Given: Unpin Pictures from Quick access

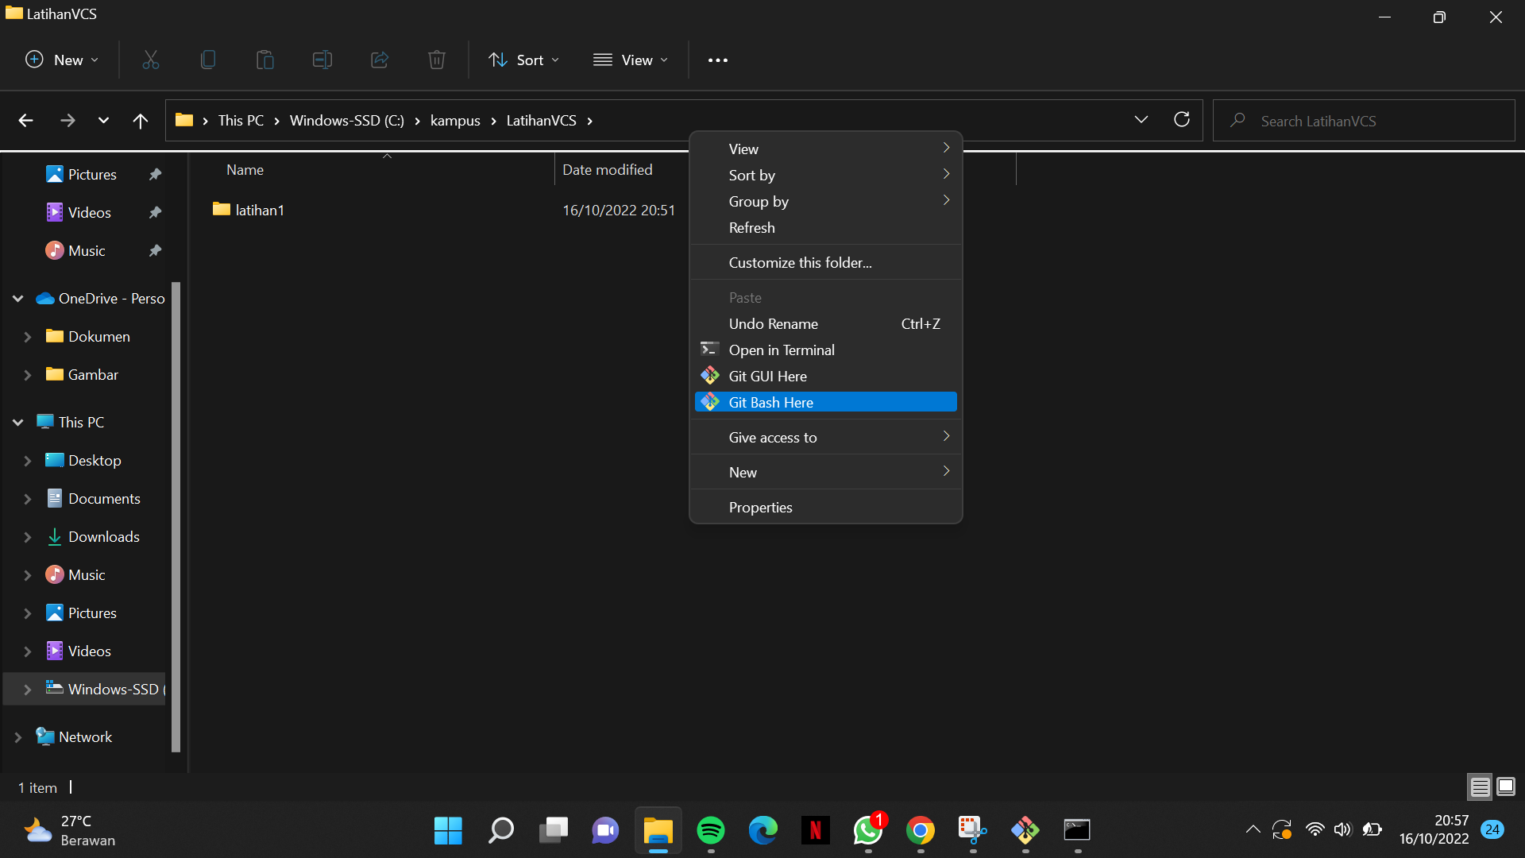Looking at the screenshot, I should [156, 174].
